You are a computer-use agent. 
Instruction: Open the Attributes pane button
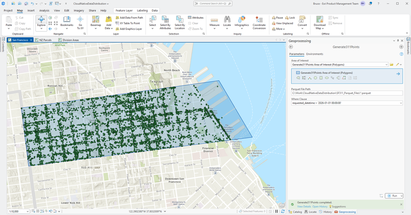click(196, 18)
